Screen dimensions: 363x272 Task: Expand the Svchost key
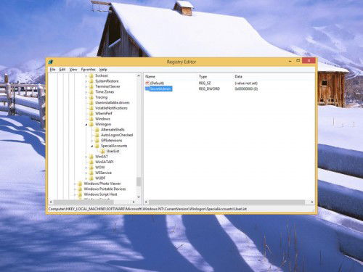pyautogui.click(x=86, y=76)
